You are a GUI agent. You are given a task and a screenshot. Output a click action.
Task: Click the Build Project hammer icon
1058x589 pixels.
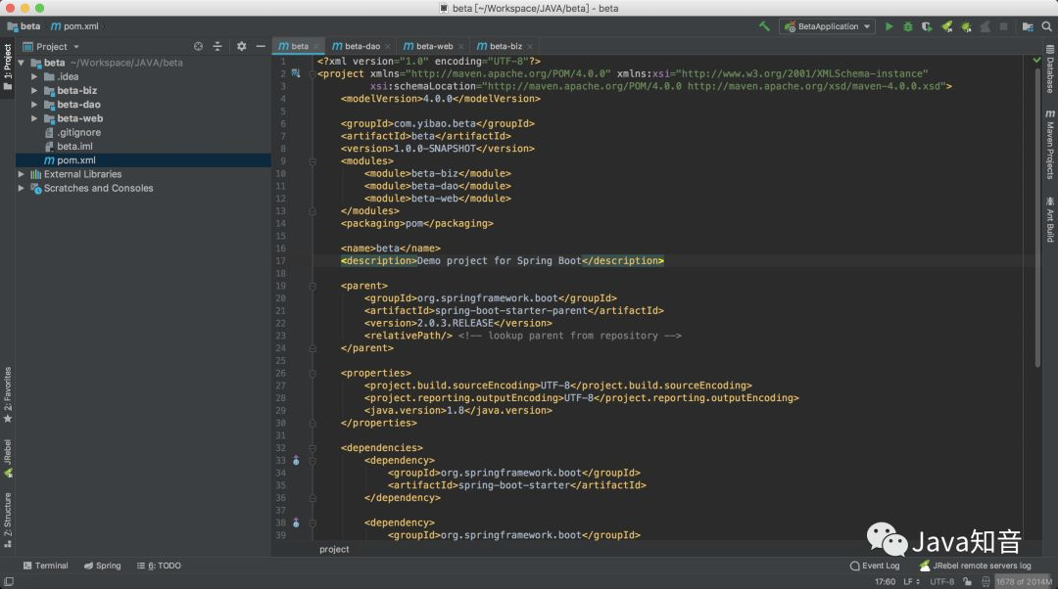coord(764,26)
